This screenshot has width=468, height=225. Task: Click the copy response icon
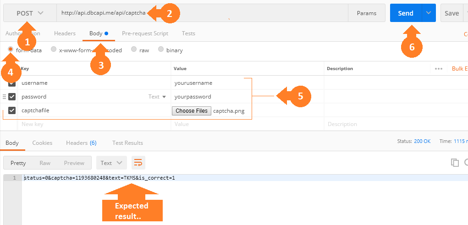[455, 163]
